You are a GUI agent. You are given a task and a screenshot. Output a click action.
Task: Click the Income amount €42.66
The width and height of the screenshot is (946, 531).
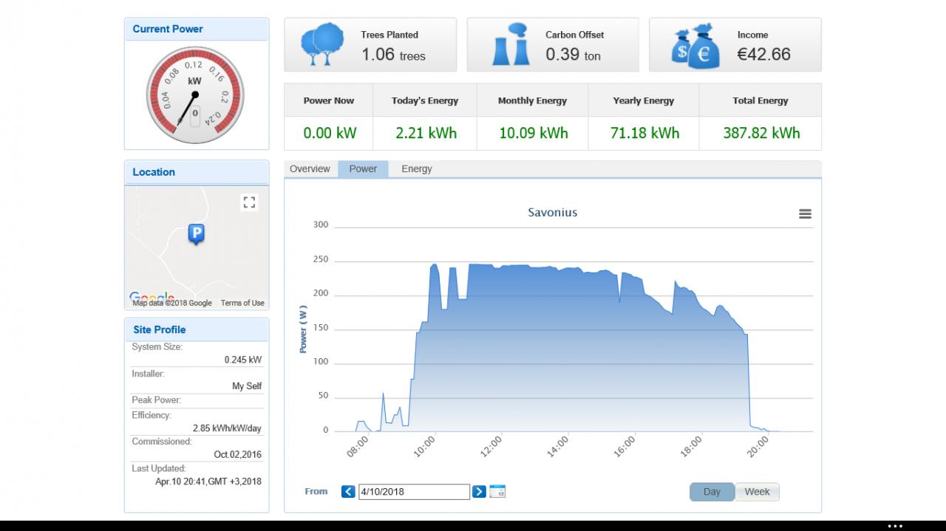[763, 55]
